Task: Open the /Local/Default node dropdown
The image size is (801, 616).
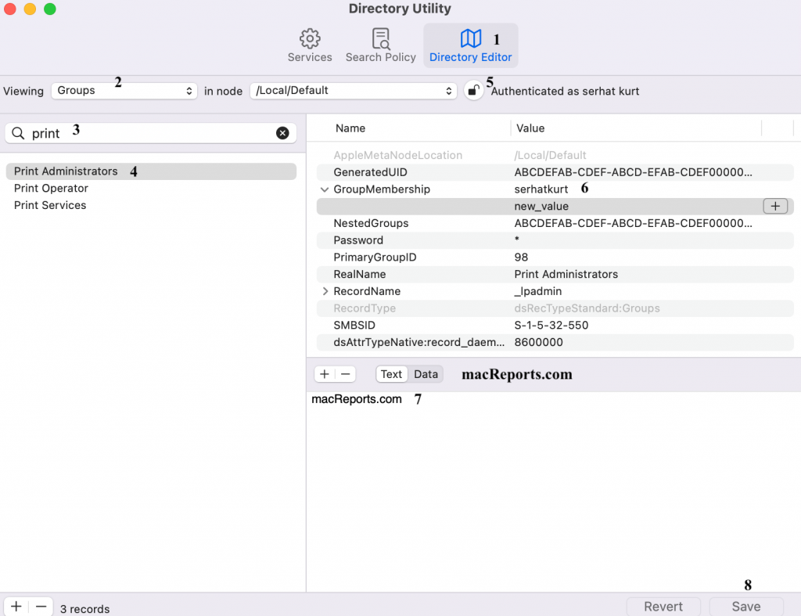Action: (x=353, y=91)
